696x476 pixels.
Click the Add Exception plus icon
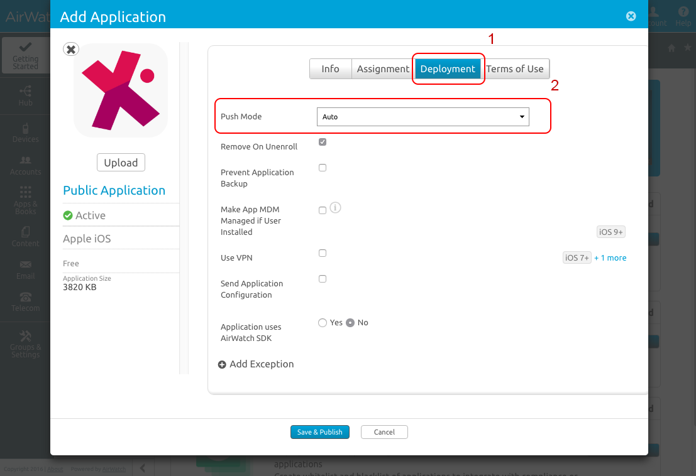(222, 364)
